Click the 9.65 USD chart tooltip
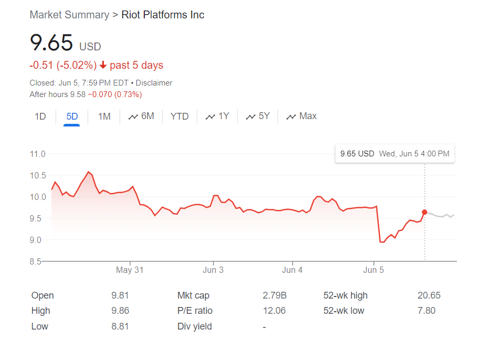The image size is (490, 339). click(x=395, y=154)
